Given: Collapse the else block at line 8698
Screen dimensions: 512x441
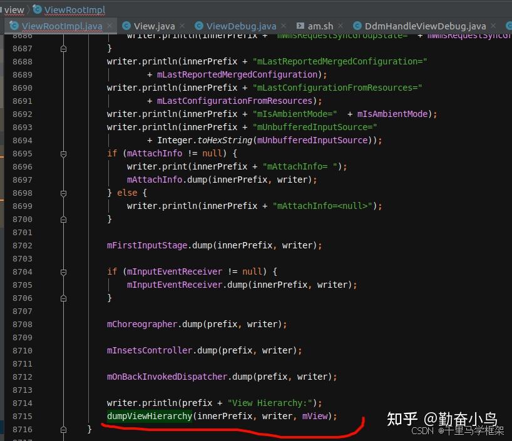Looking at the screenshot, I should pos(63,193).
